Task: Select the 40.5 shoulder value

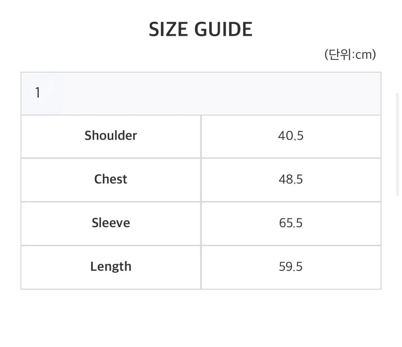Action: pos(290,136)
